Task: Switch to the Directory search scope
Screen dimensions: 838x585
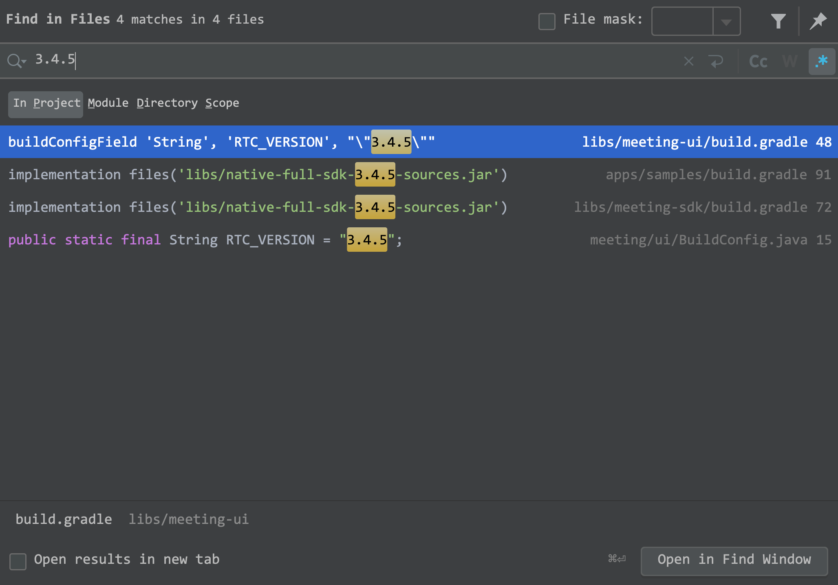Action: (x=167, y=103)
